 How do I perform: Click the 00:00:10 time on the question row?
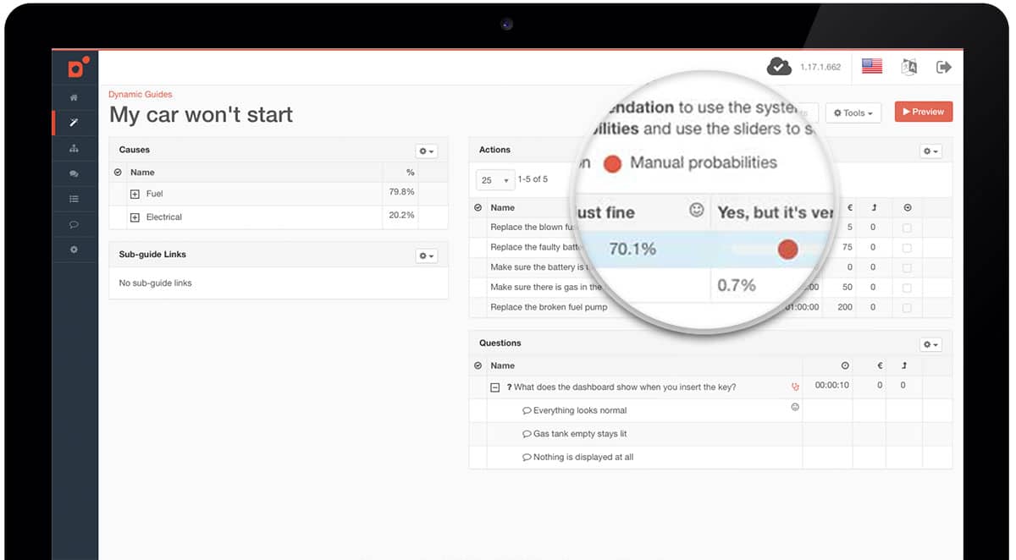pos(831,385)
